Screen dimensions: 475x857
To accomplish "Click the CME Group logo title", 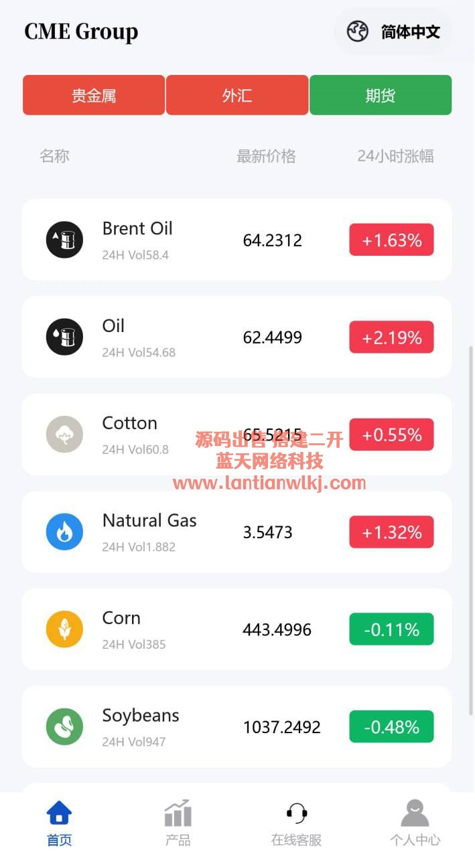I will (x=81, y=31).
